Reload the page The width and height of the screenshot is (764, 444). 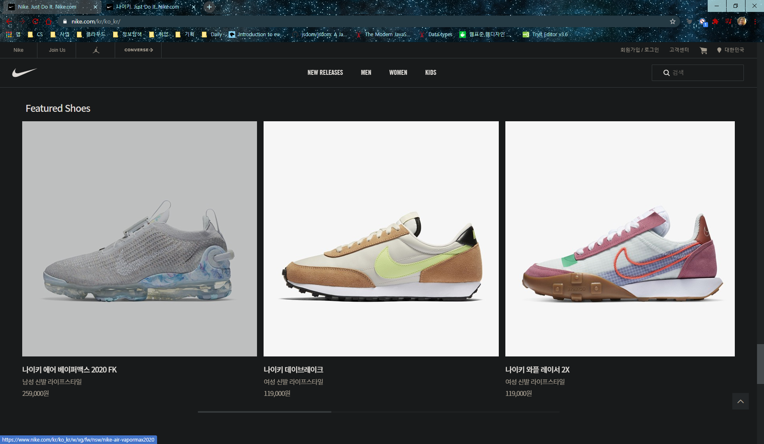click(x=35, y=21)
